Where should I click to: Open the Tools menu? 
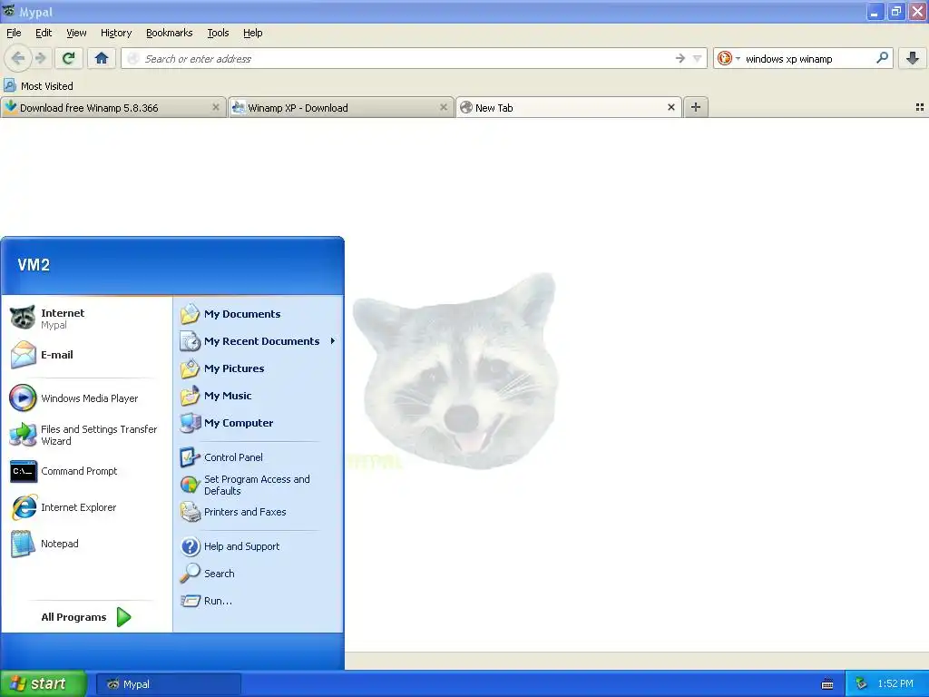pyautogui.click(x=218, y=33)
